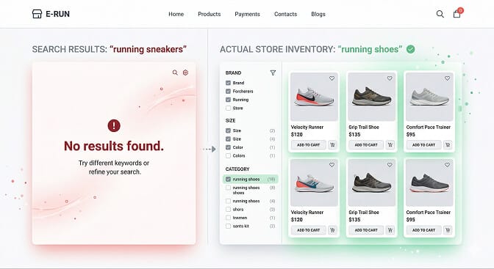Click the "running shoes" inventory query text
The height and width of the screenshot is (269, 494).
coord(370,49)
